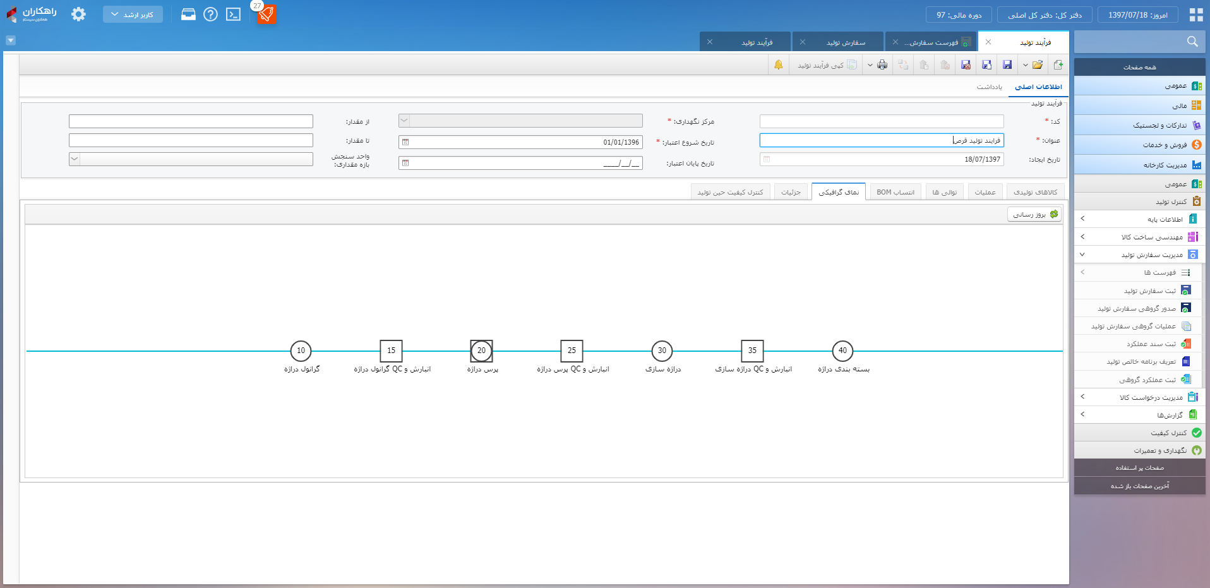
Task: Click the عنوان title input field
Action: pos(882,140)
